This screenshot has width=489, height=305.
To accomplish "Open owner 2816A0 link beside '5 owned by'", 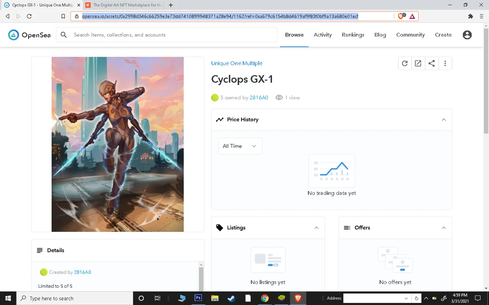I will coord(259,98).
